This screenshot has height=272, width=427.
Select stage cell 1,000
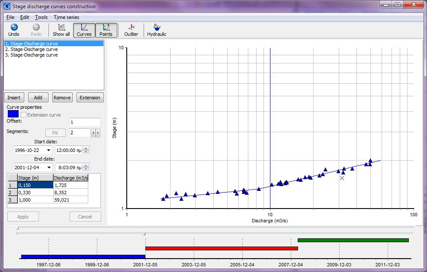point(35,200)
